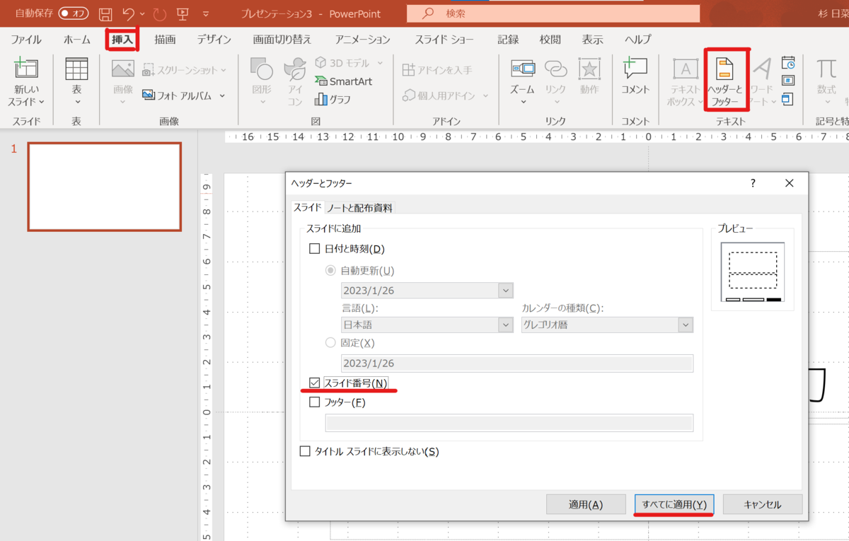Switch to ノートと配布資料 dialog tab

tap(359, 208)
